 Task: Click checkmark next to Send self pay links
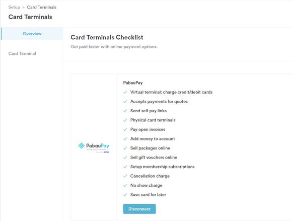[125, 111]
